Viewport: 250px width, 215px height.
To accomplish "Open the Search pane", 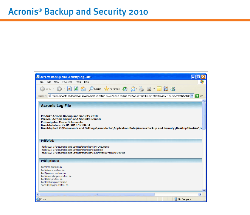I will [95, 89].
